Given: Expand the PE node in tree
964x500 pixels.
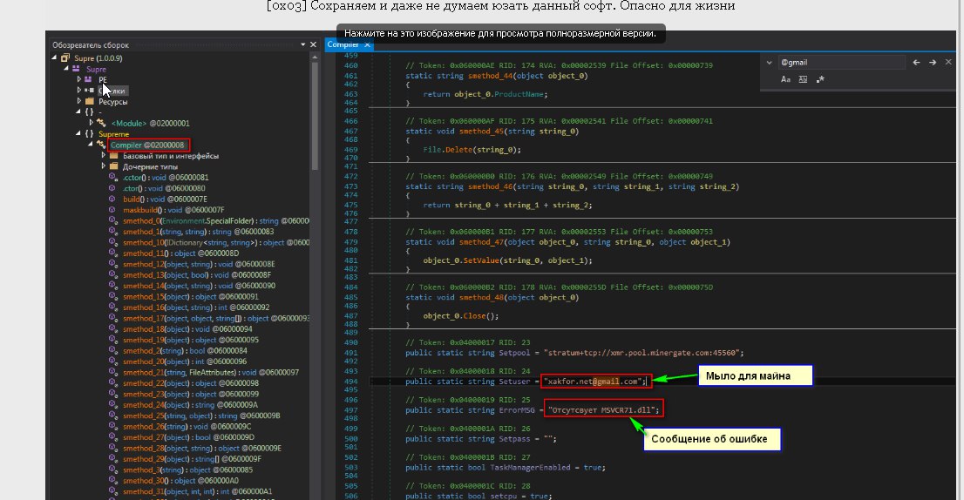Looking at the screenshot, I should 79,79.
